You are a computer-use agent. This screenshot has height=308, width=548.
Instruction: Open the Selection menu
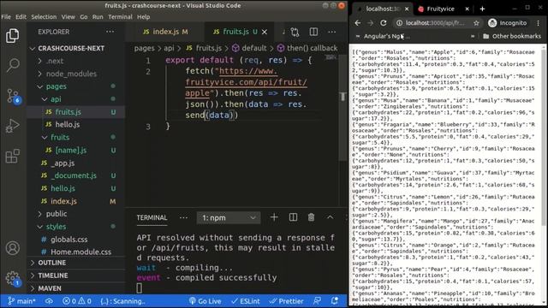[44, 17]
